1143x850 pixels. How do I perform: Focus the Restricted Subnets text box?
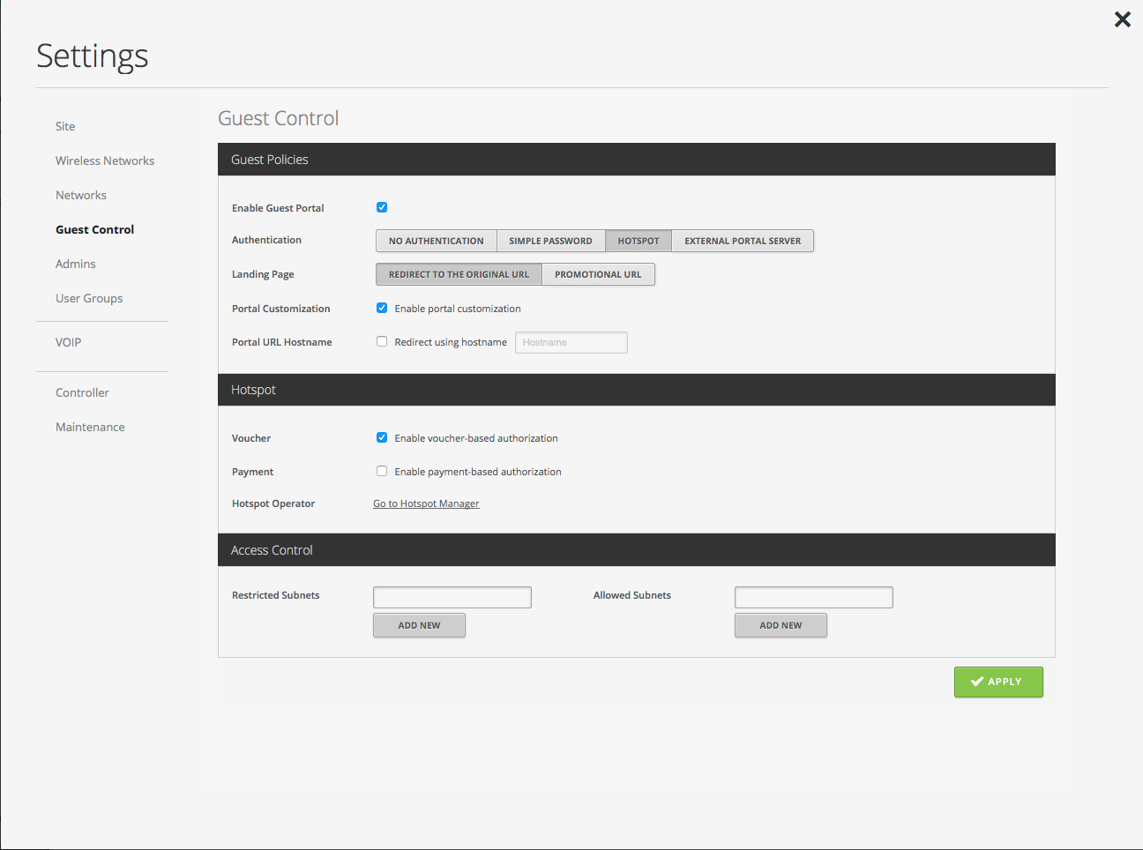point(452,597)
